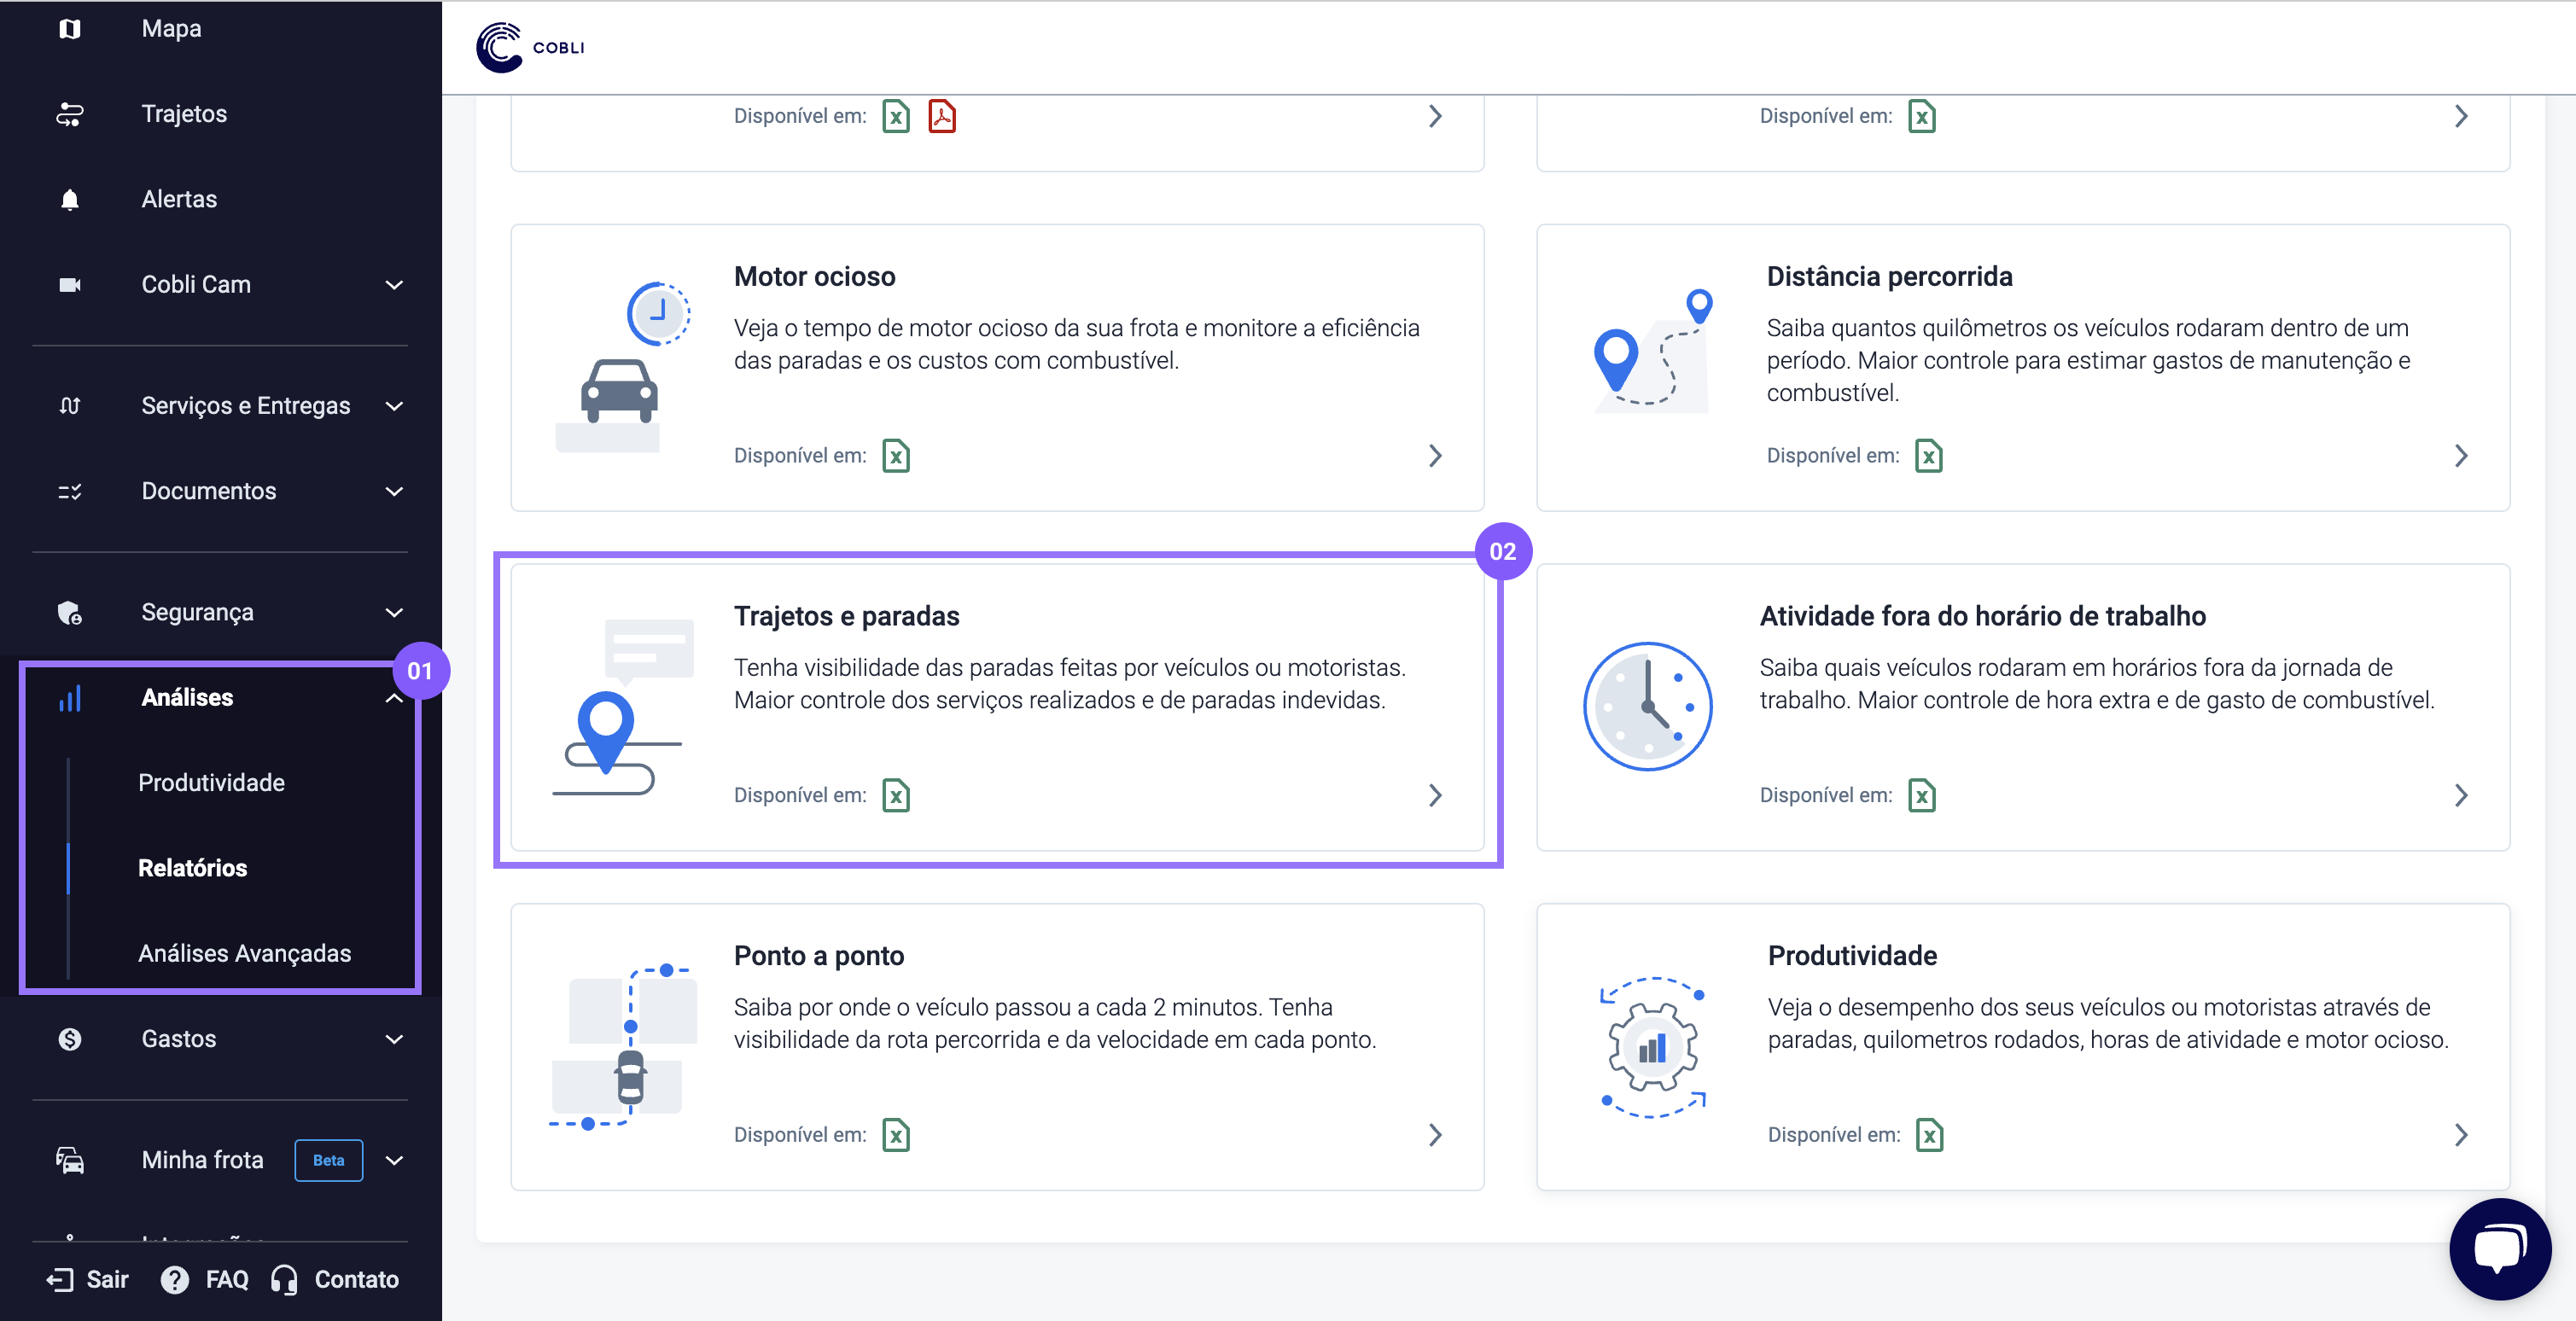Open Atividade fora do horário arrow
This screenshot has width=2576, height=1321.
pos(2461,796)
